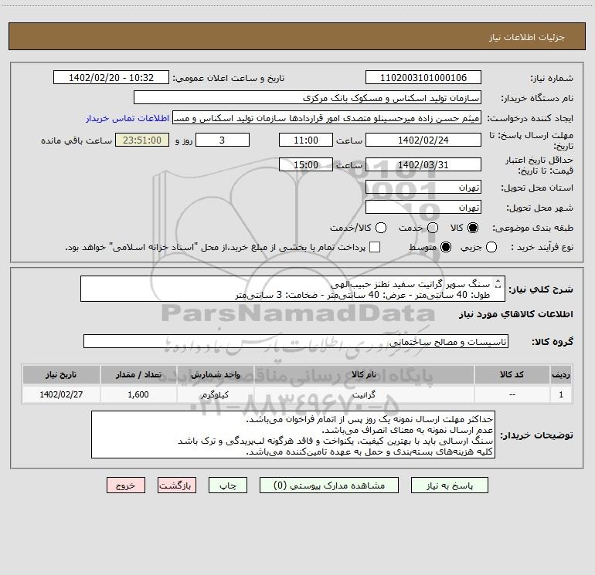Click the 1,600 quantity cell
Screen dimensions: 595x575
point(138,394)
